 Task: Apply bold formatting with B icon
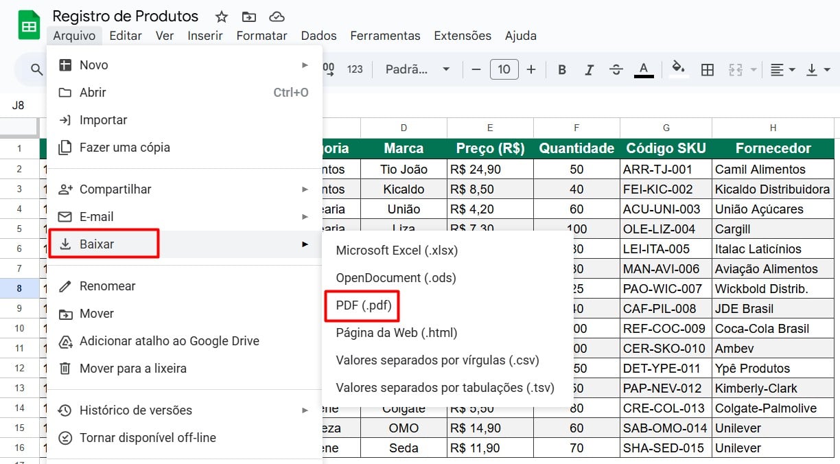562,69
